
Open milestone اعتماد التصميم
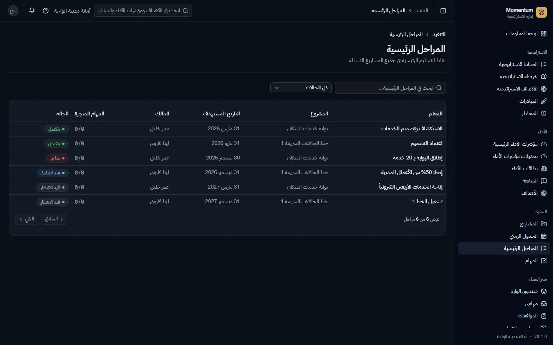pyautogui.click(x=426, y=143)
